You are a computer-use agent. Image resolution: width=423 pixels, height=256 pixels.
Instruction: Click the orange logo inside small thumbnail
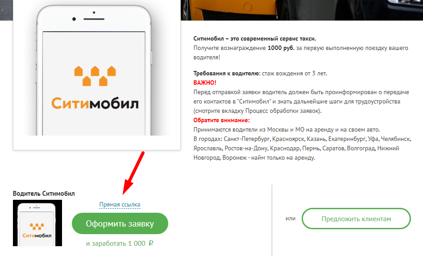coord(37,226)
